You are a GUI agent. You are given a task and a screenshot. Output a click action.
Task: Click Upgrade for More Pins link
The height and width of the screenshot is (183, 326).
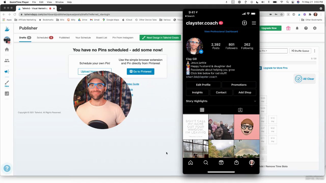coord(275,68)
